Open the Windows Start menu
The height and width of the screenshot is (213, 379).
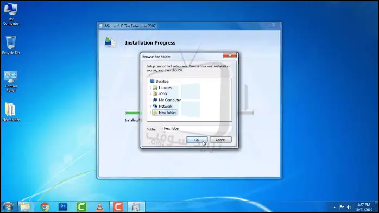tap(8, 207)
